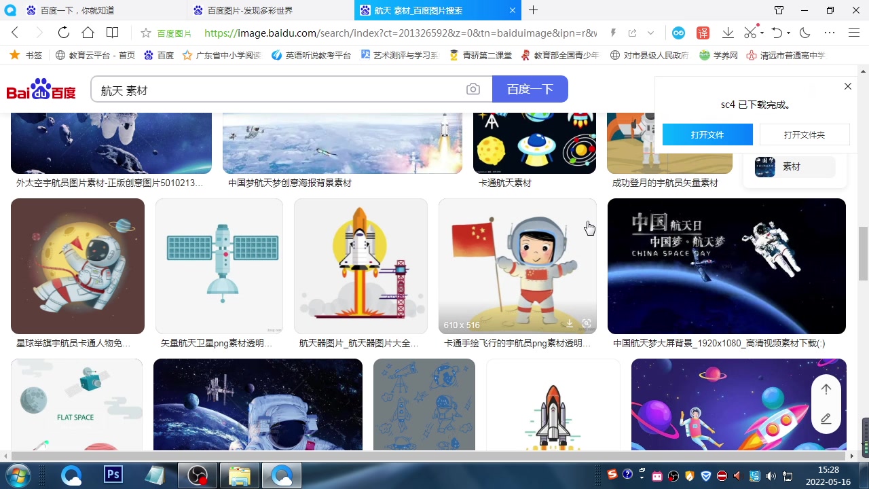Open the lightning speed mode icon
The image size is (869, 489).
pos(613,33)
